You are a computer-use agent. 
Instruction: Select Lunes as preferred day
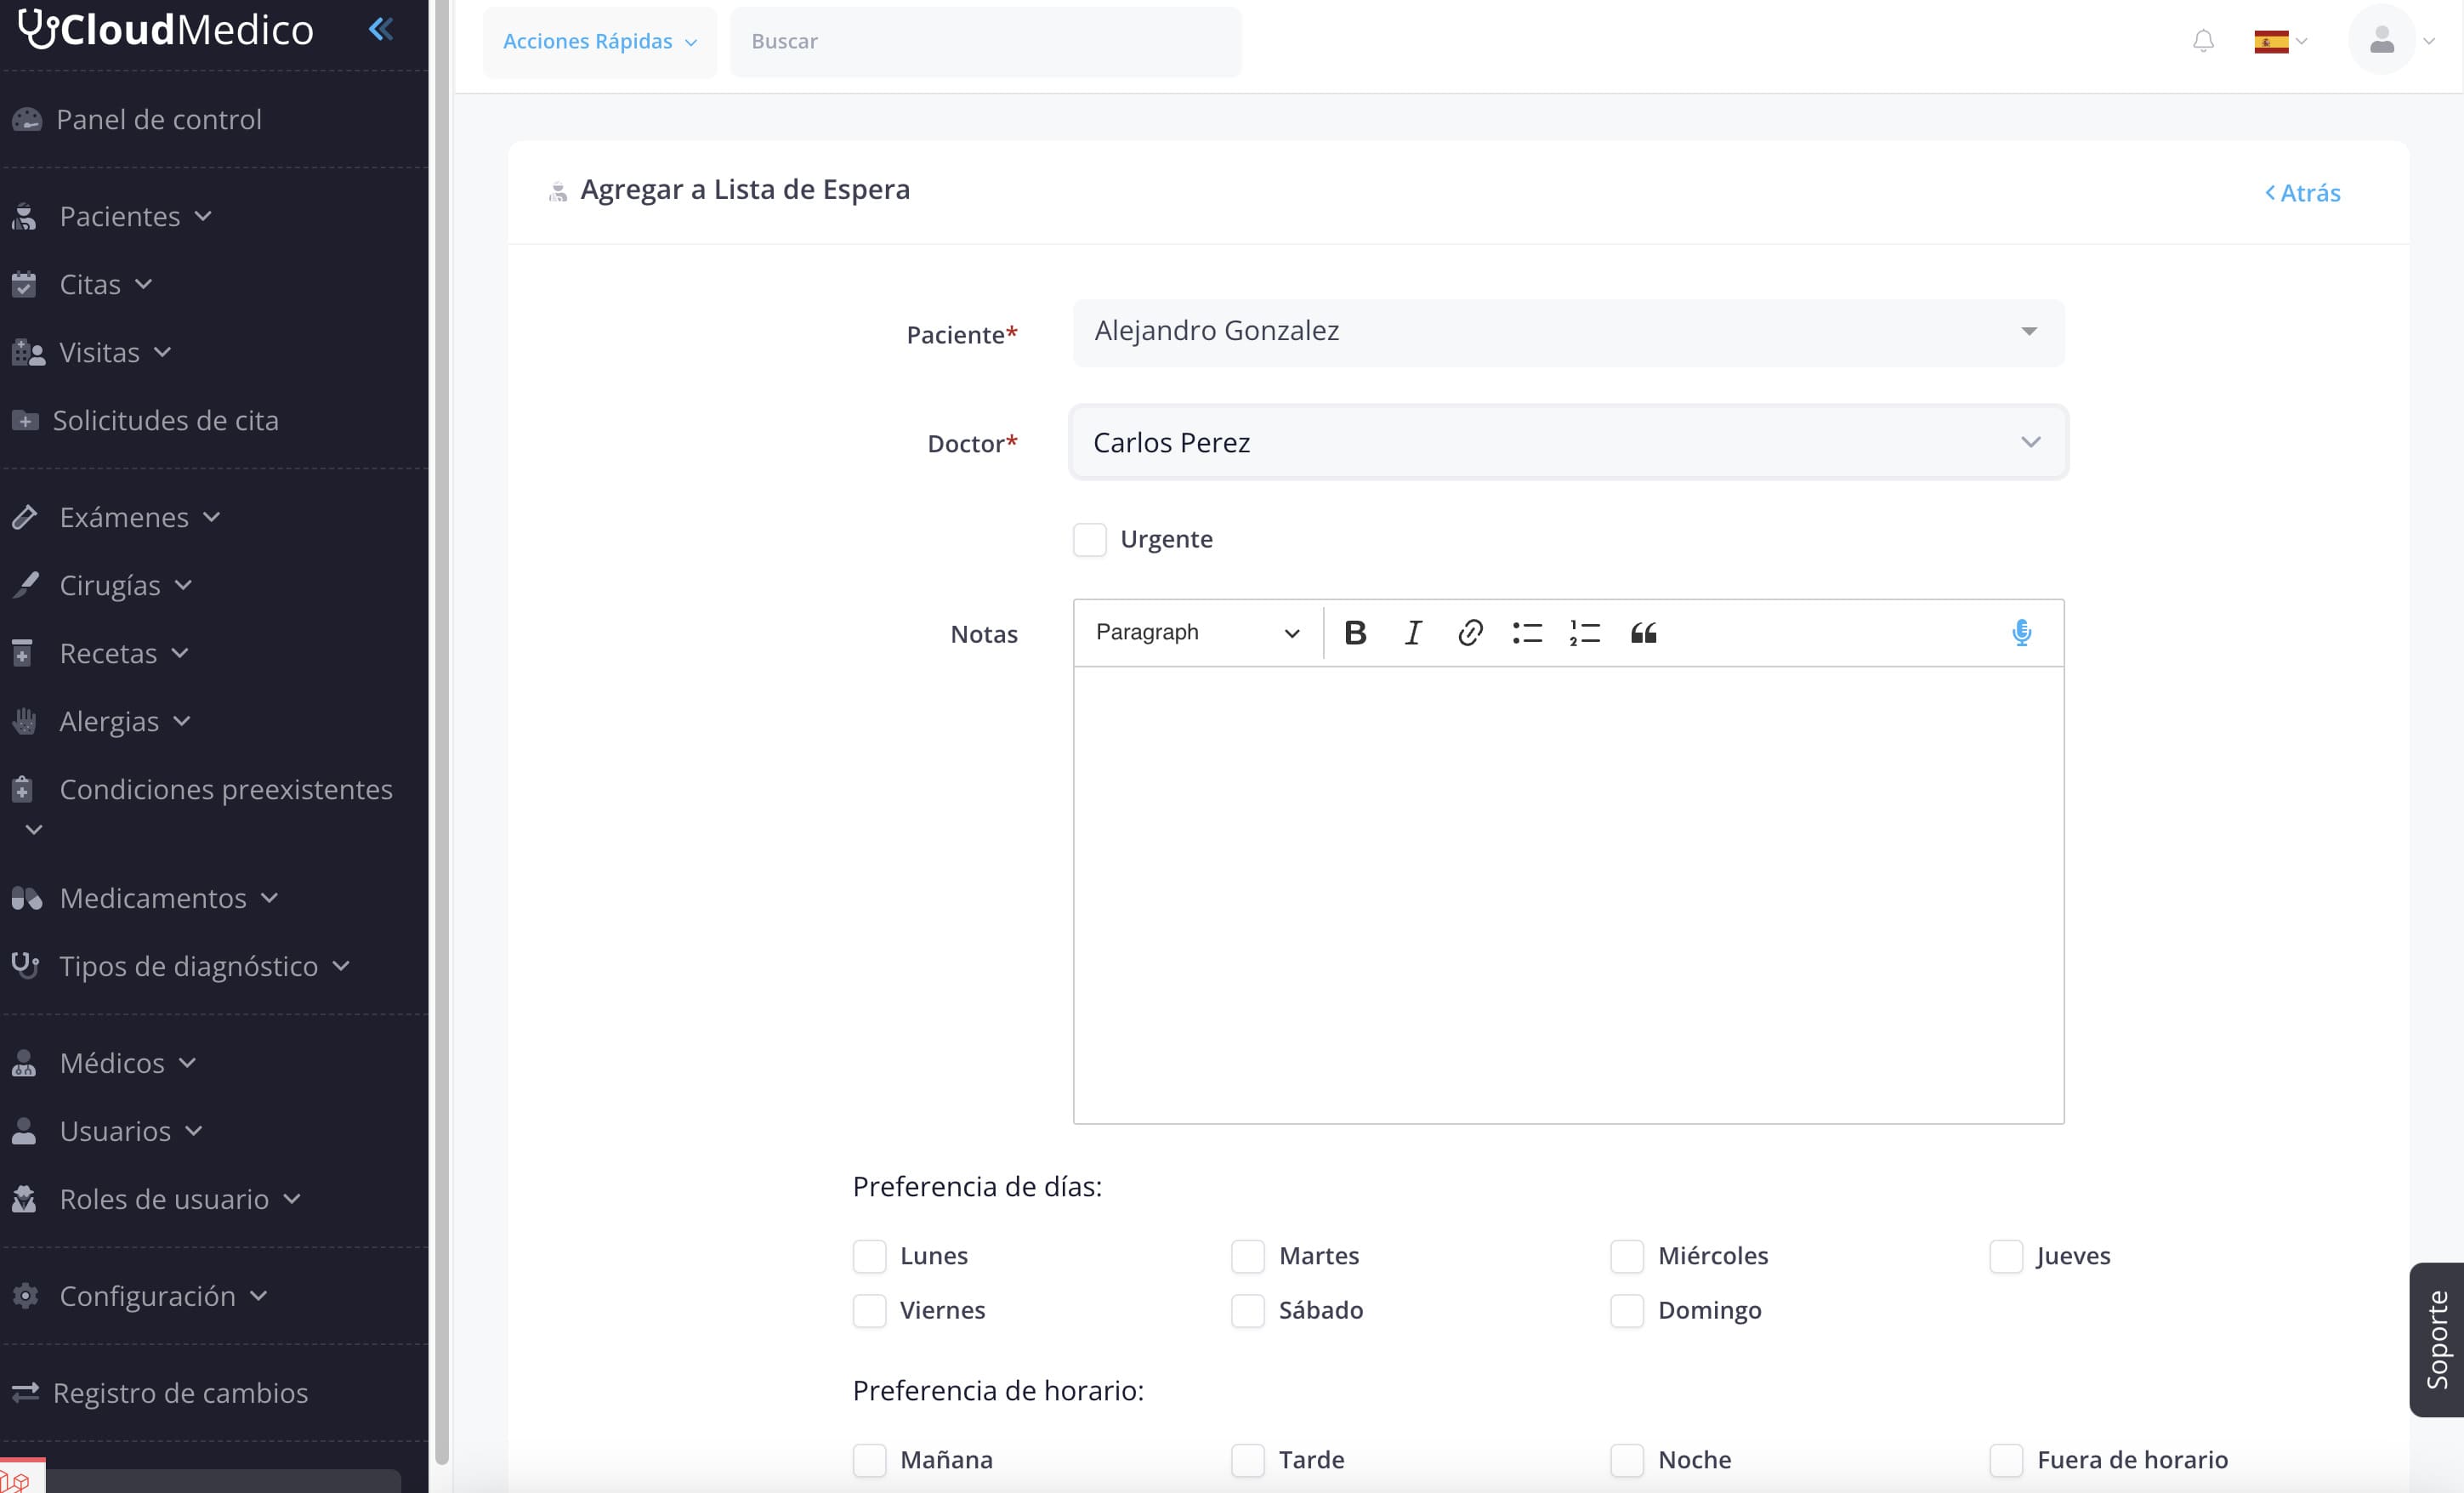[869, 1256]
